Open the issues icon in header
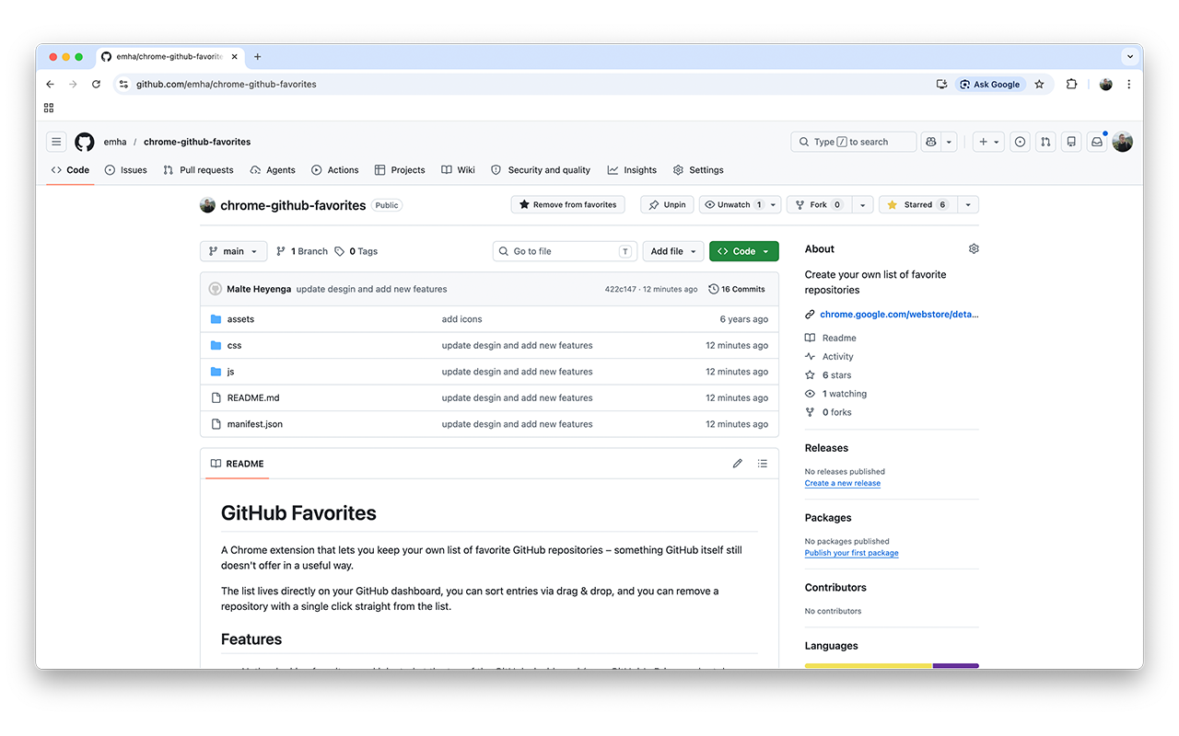This screenshot has width=1179, height=736. [1020, 142]
